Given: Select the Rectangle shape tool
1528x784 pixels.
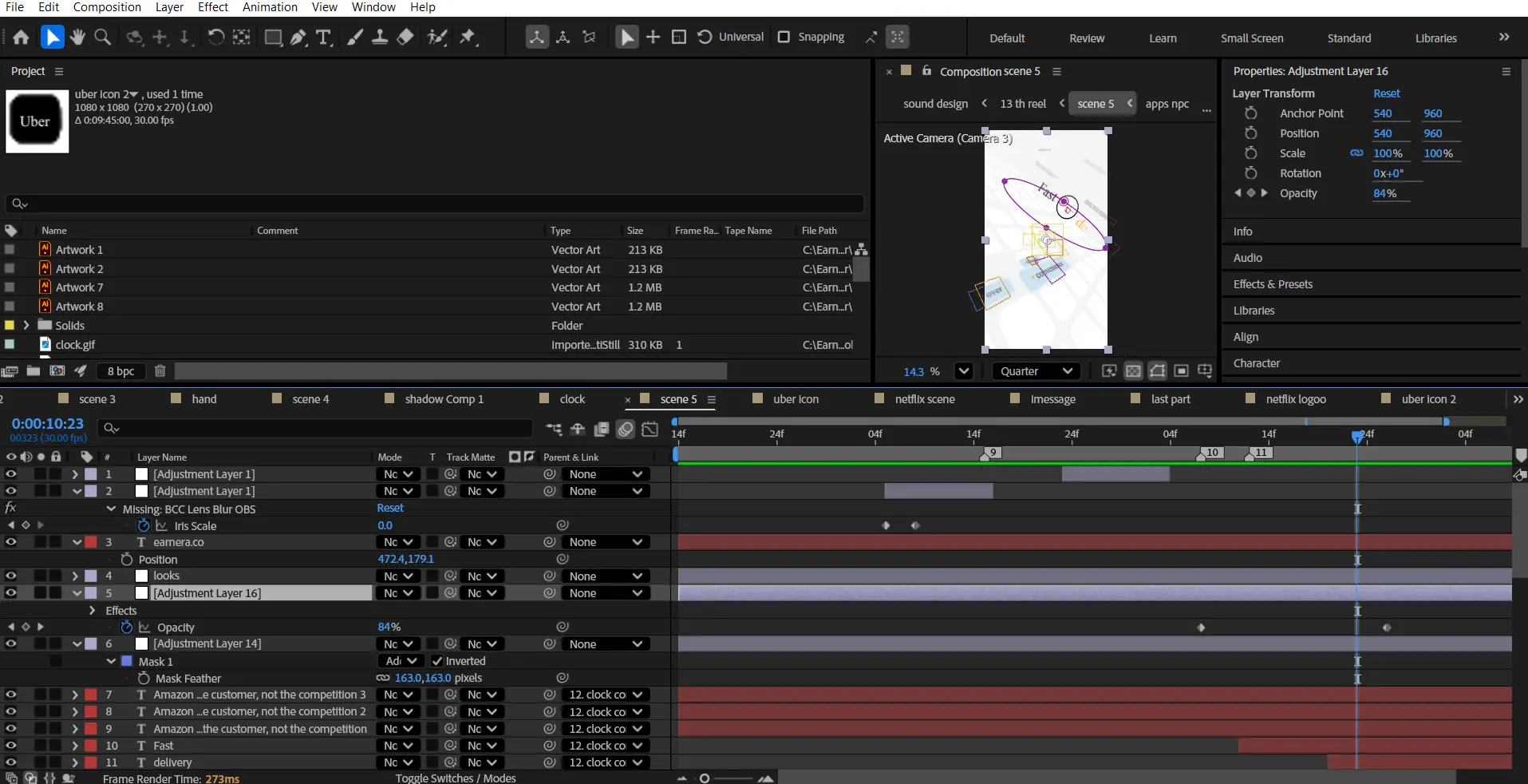Looking at the screenshot, I should (x=273, y=38).
